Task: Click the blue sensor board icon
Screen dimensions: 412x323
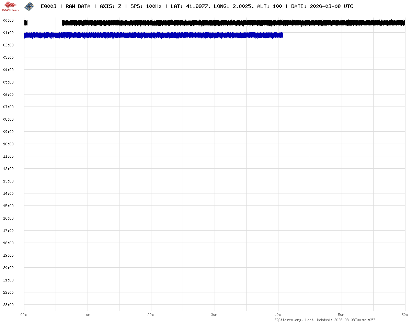Action: tap(29, 6)
